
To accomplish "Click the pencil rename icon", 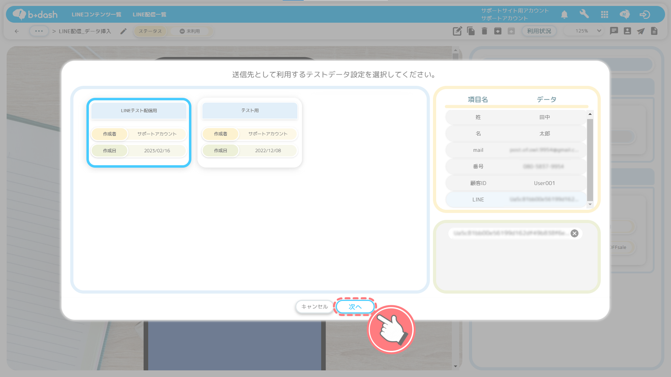I will tap(123, 31).
